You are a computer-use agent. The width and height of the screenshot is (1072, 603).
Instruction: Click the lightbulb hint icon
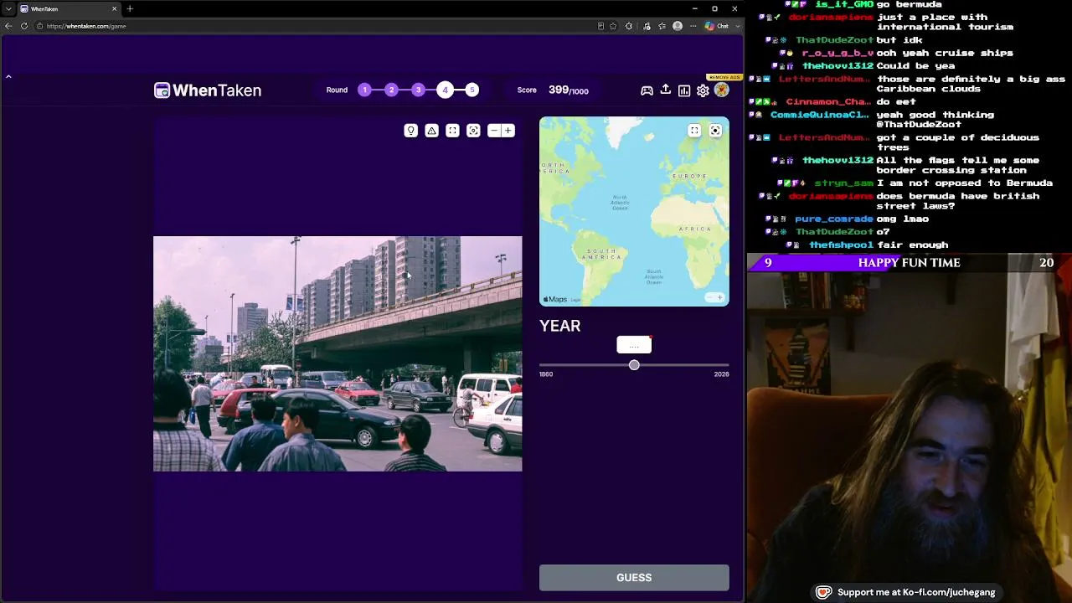click(x=410, y=131)
